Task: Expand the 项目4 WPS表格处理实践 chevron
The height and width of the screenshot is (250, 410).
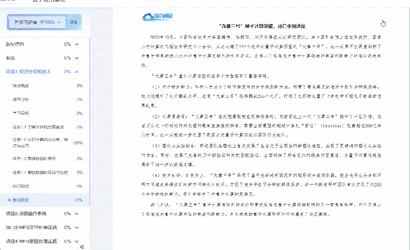Action: point(77,241)
